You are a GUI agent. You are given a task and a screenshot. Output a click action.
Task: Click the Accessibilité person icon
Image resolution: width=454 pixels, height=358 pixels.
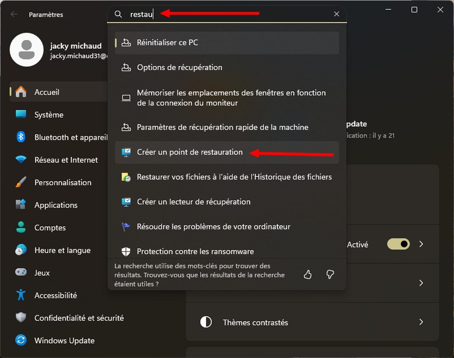(21, 295)
